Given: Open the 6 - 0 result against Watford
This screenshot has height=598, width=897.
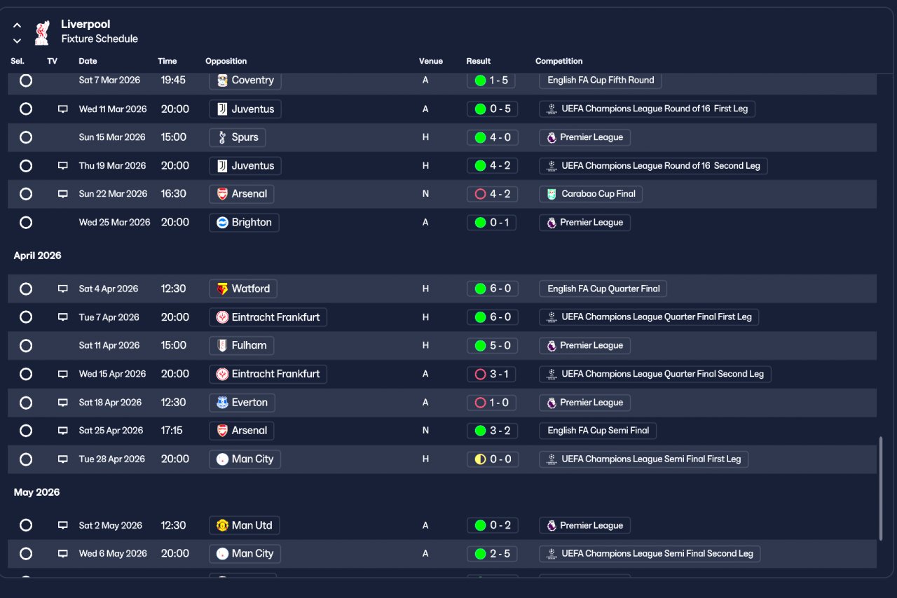Looking at the screenshot, I should tap(492, 289).
